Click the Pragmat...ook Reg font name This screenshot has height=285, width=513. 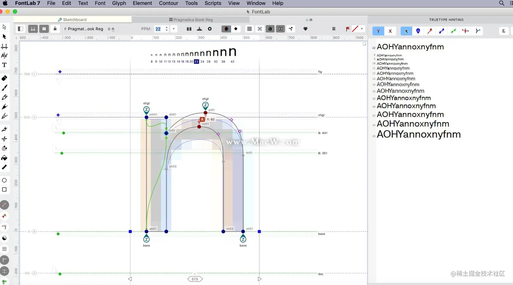85,29
